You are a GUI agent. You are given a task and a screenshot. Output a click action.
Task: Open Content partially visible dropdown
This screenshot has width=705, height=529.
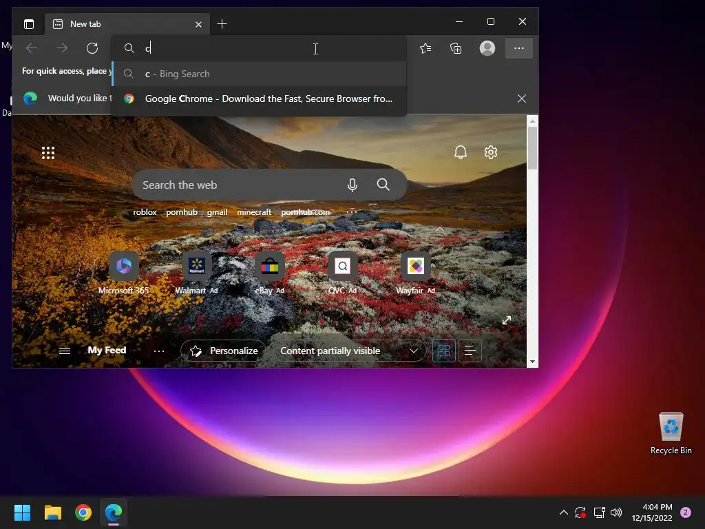(349, 351)
